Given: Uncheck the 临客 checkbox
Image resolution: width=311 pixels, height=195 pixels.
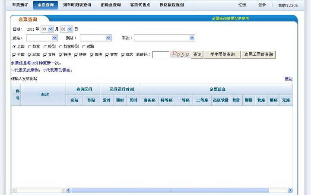Looking at the screenshot, I should point(123,55).
